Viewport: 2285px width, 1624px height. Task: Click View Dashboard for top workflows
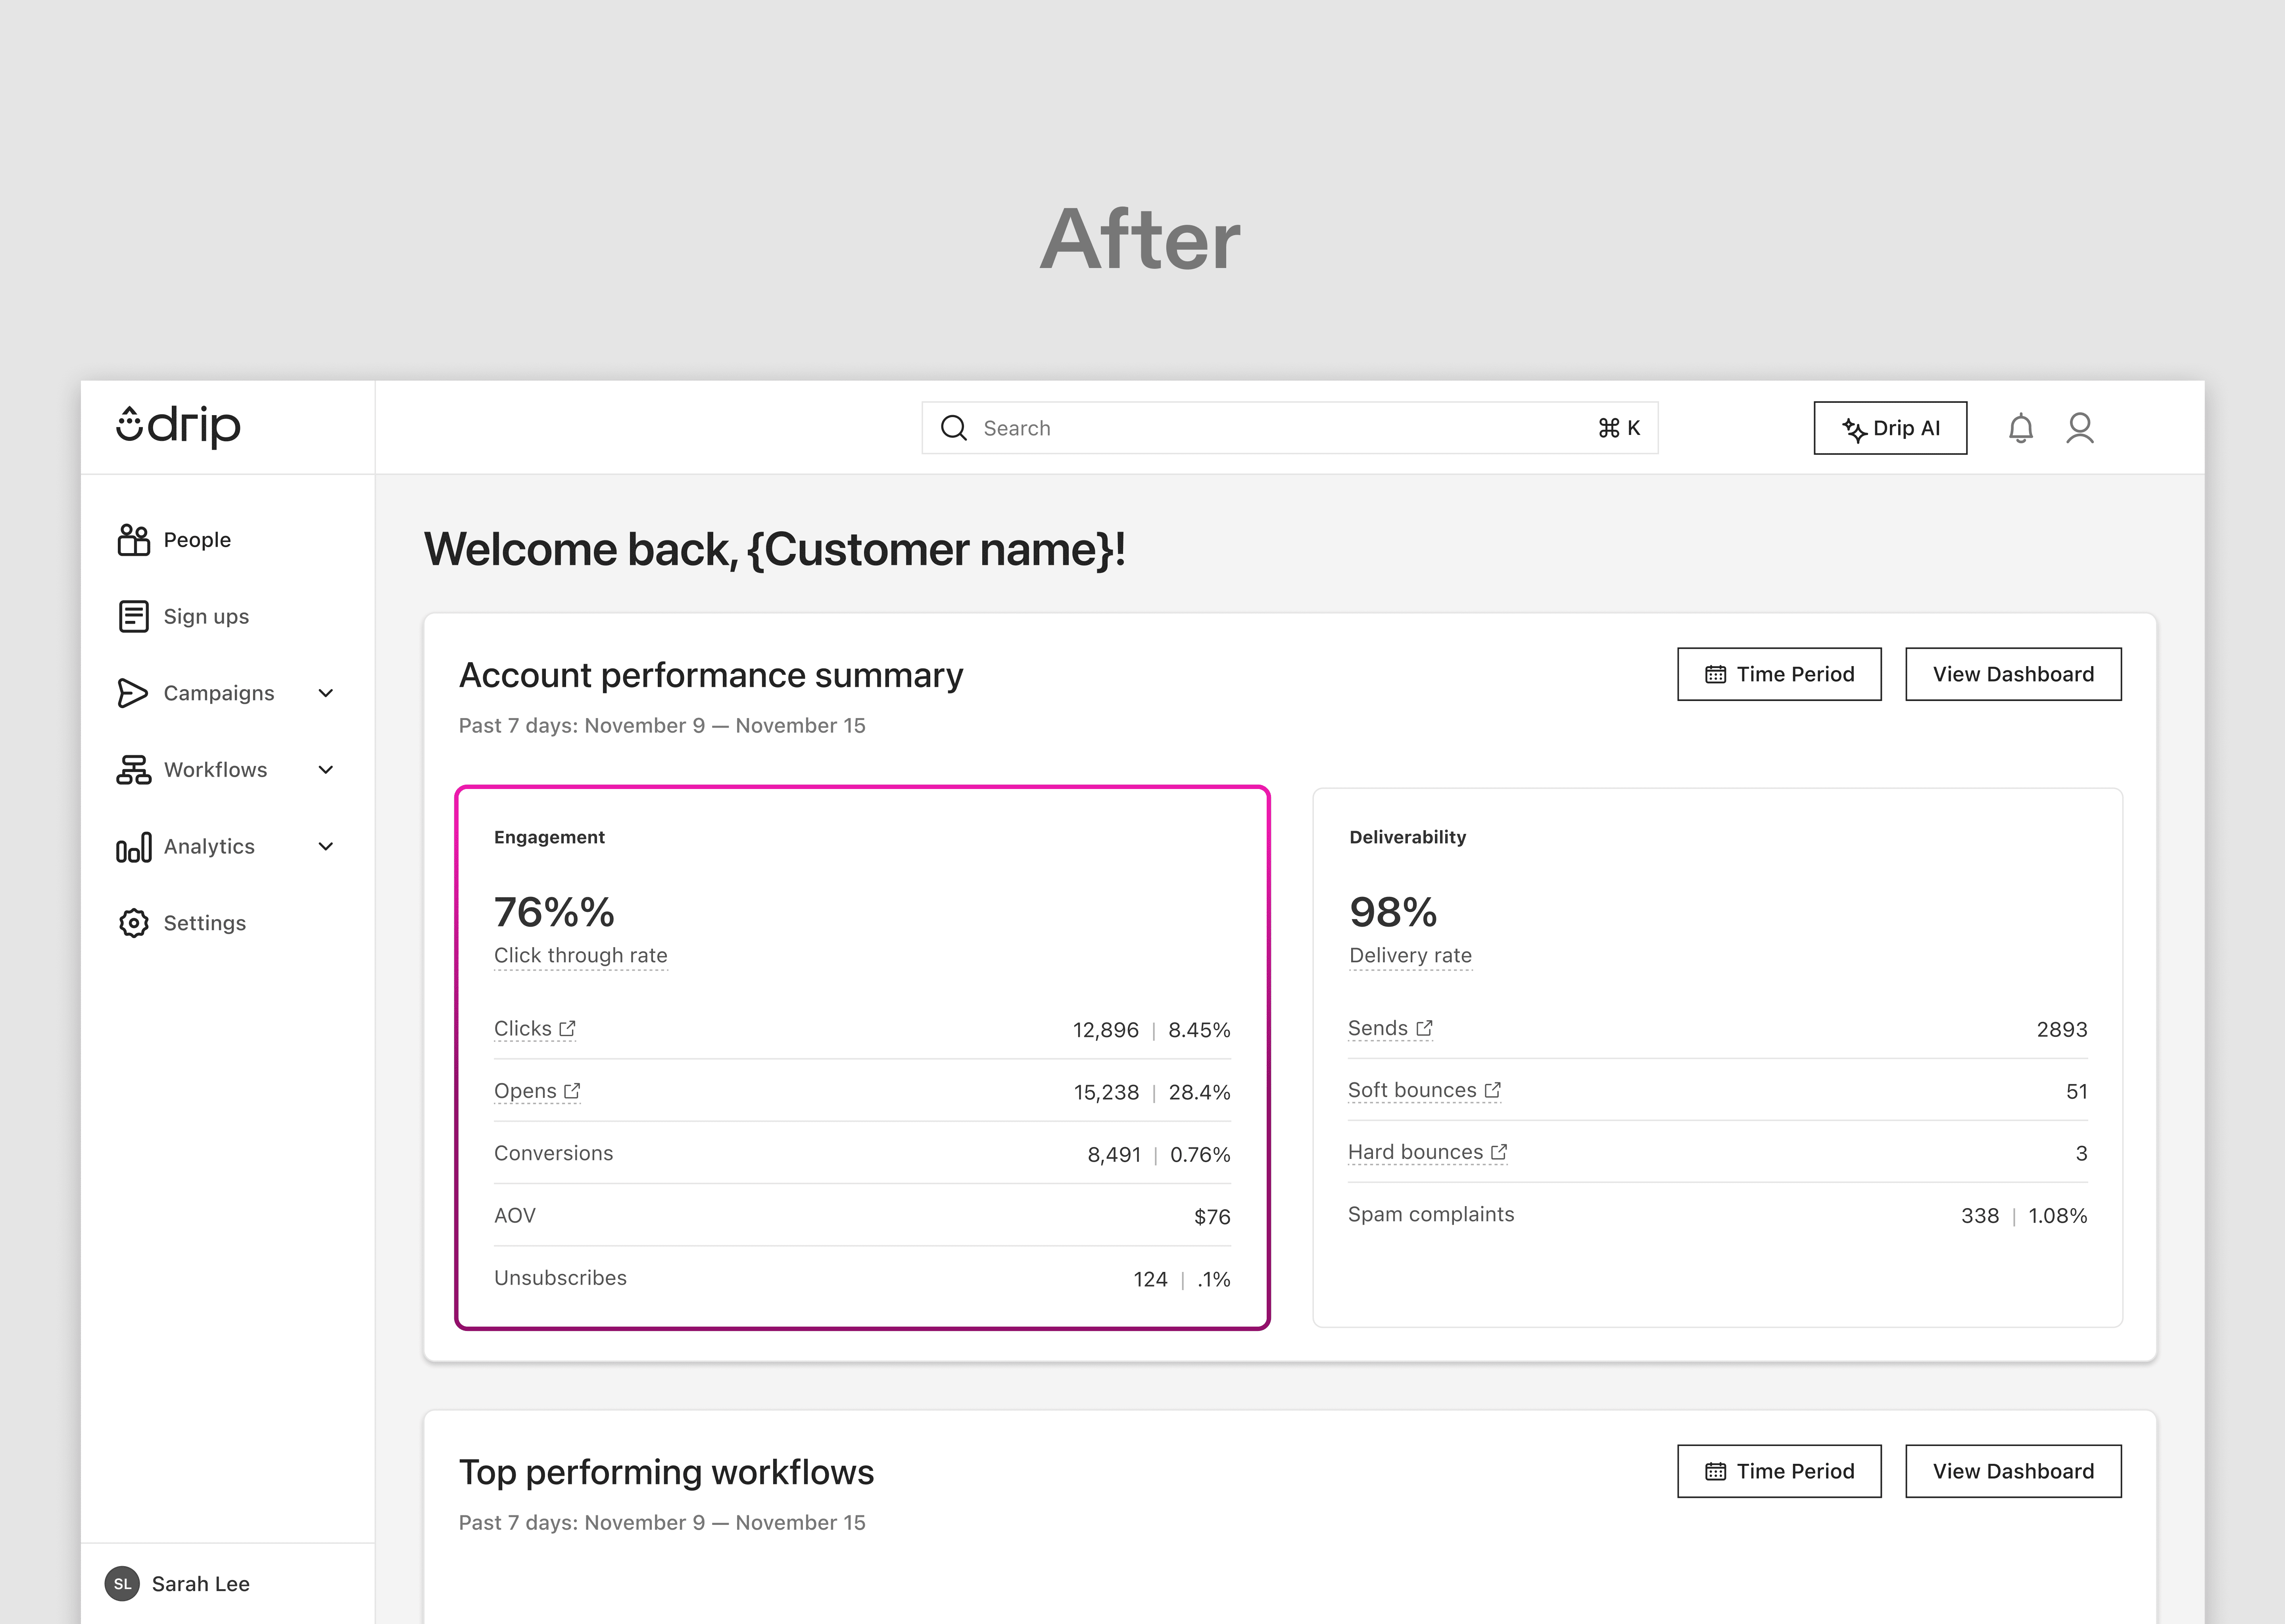[x=2013, y=1471]
